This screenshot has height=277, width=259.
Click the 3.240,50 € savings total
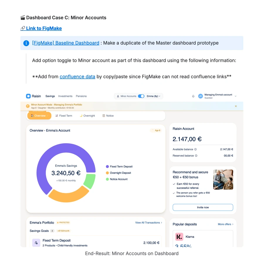66,173
